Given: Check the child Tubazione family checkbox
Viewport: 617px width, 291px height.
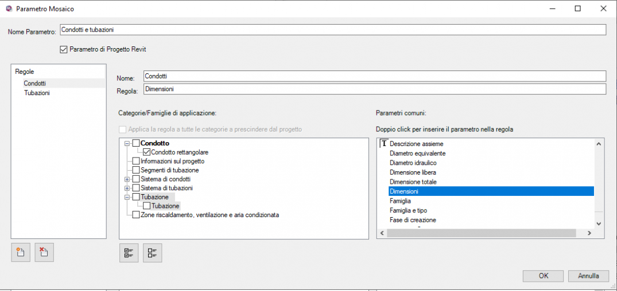Looking at the screenshot, I should 146,206.
